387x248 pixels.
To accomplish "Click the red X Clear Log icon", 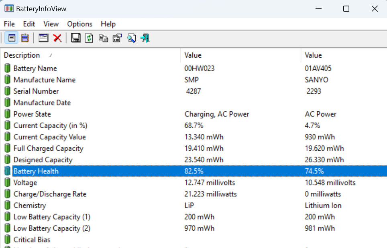I will tap(57, 38).
